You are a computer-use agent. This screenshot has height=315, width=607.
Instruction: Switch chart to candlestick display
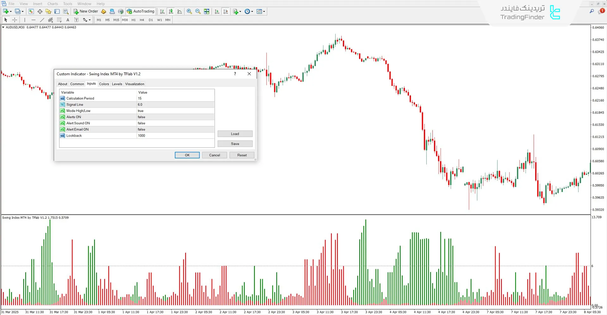point(171,11)
